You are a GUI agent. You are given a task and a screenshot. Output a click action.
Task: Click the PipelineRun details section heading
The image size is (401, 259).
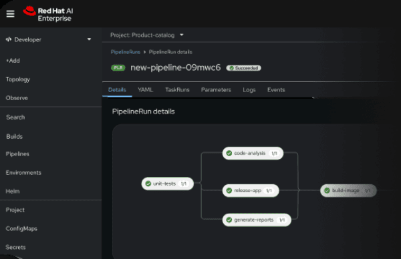(144, 111)
